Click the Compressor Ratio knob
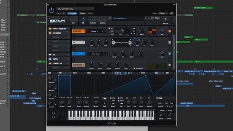Screen dimensions: 233x131 pyautogui.click(x=100, y=64)
